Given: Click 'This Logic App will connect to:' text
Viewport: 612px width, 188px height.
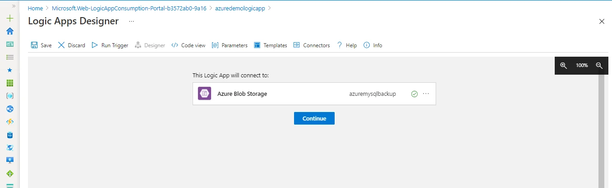Looking at the screenshot, I should pos(230,75).
